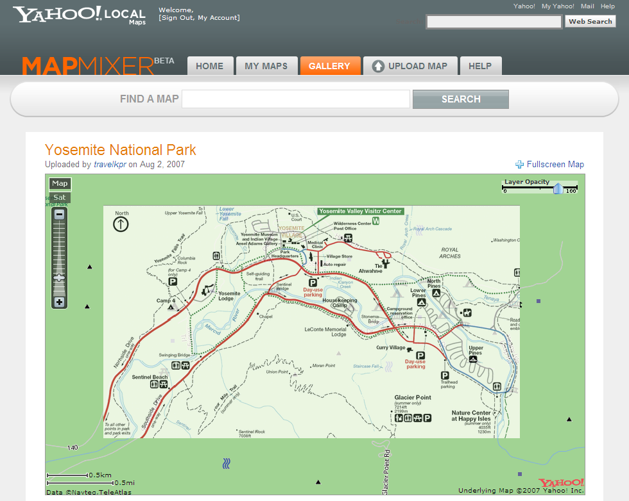Click the Search button next to Find a Map
This screenshot has width=629, height=501.
(x=461, y=99)
